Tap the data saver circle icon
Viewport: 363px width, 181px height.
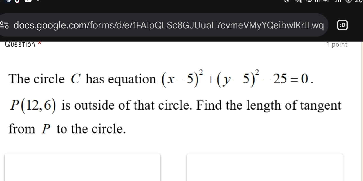pyautogui.click(x=348, y=2)
